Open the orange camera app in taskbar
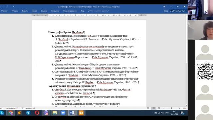Viewport: 213px width, 120px height. [81, 113]
